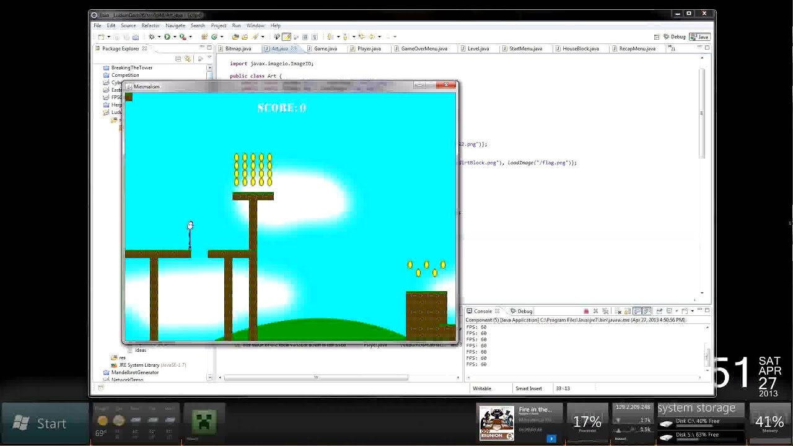Click the Print toolbar icon
Screen dimensions: 793x446
tap(136, 37)
